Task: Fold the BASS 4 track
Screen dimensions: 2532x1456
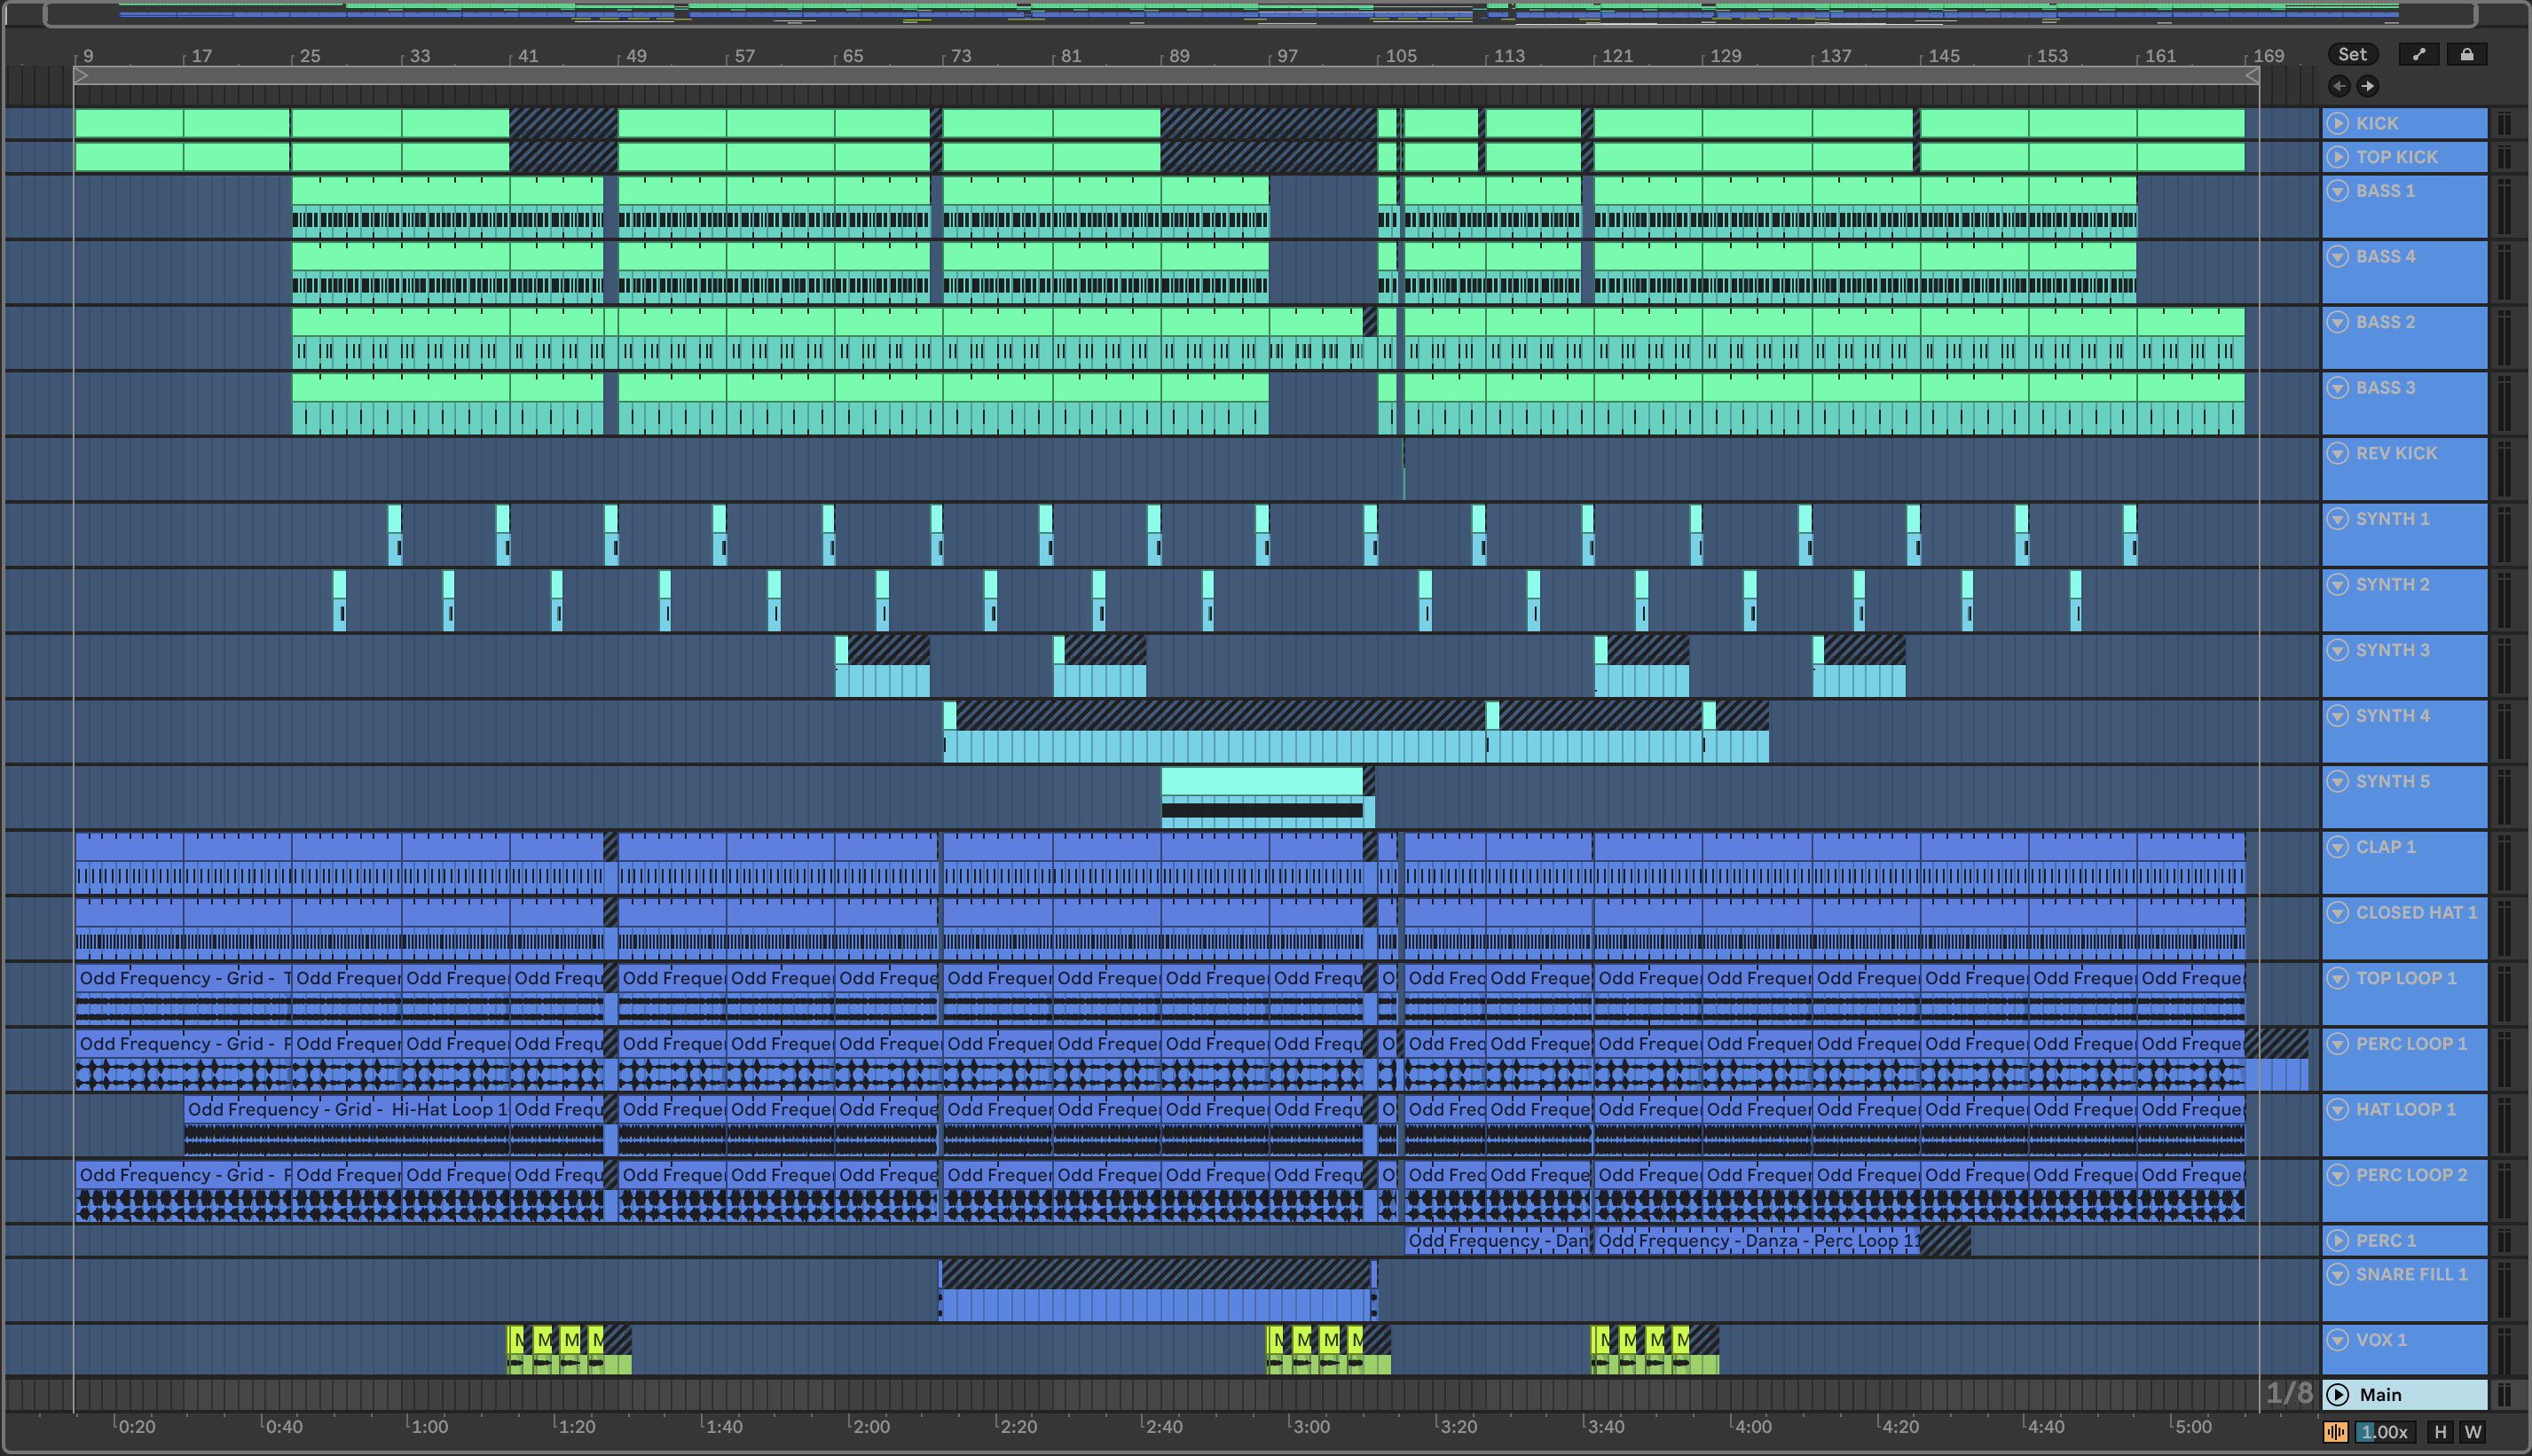Action: coord(2338,257)
